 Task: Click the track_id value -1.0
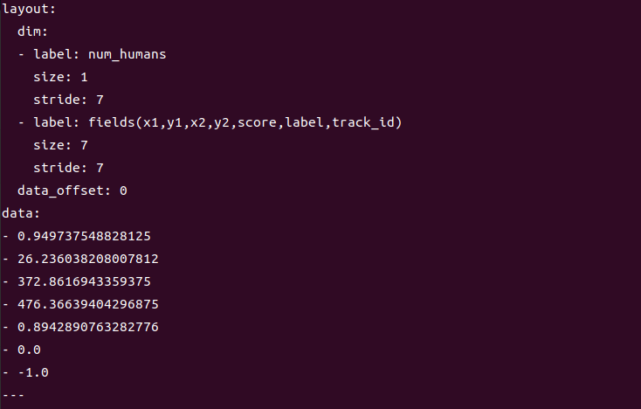click(x=33, y=372)
